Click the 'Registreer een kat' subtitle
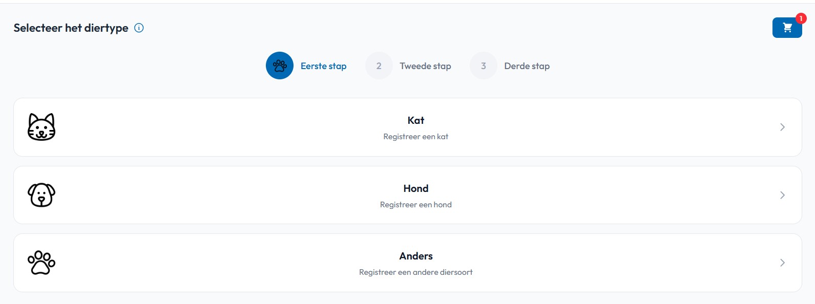The height and width of the screenshot is (304, 815). coord(416,137)
